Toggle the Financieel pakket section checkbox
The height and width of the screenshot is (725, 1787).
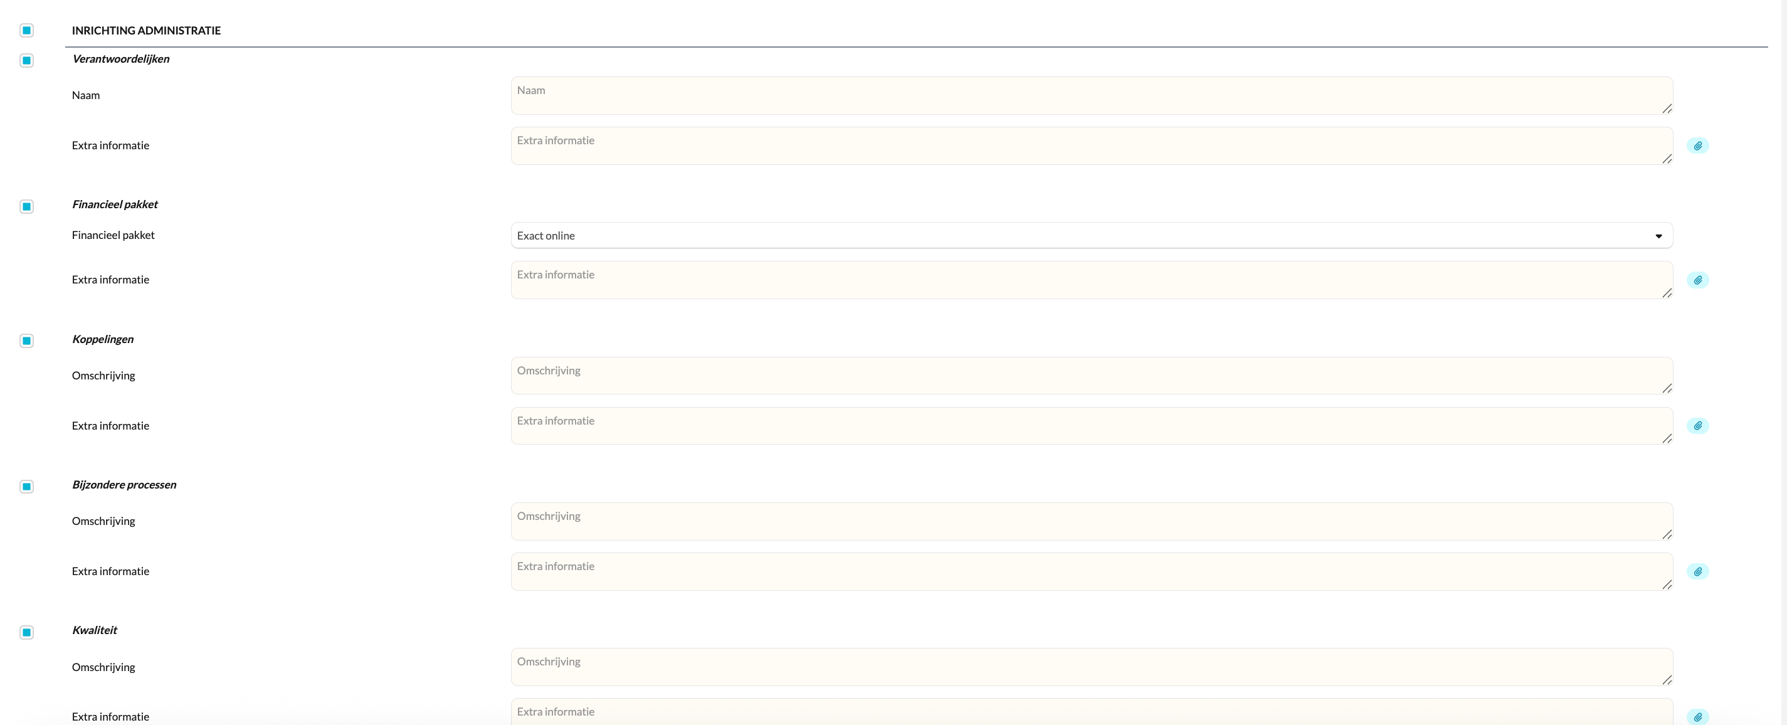point(26,206)
